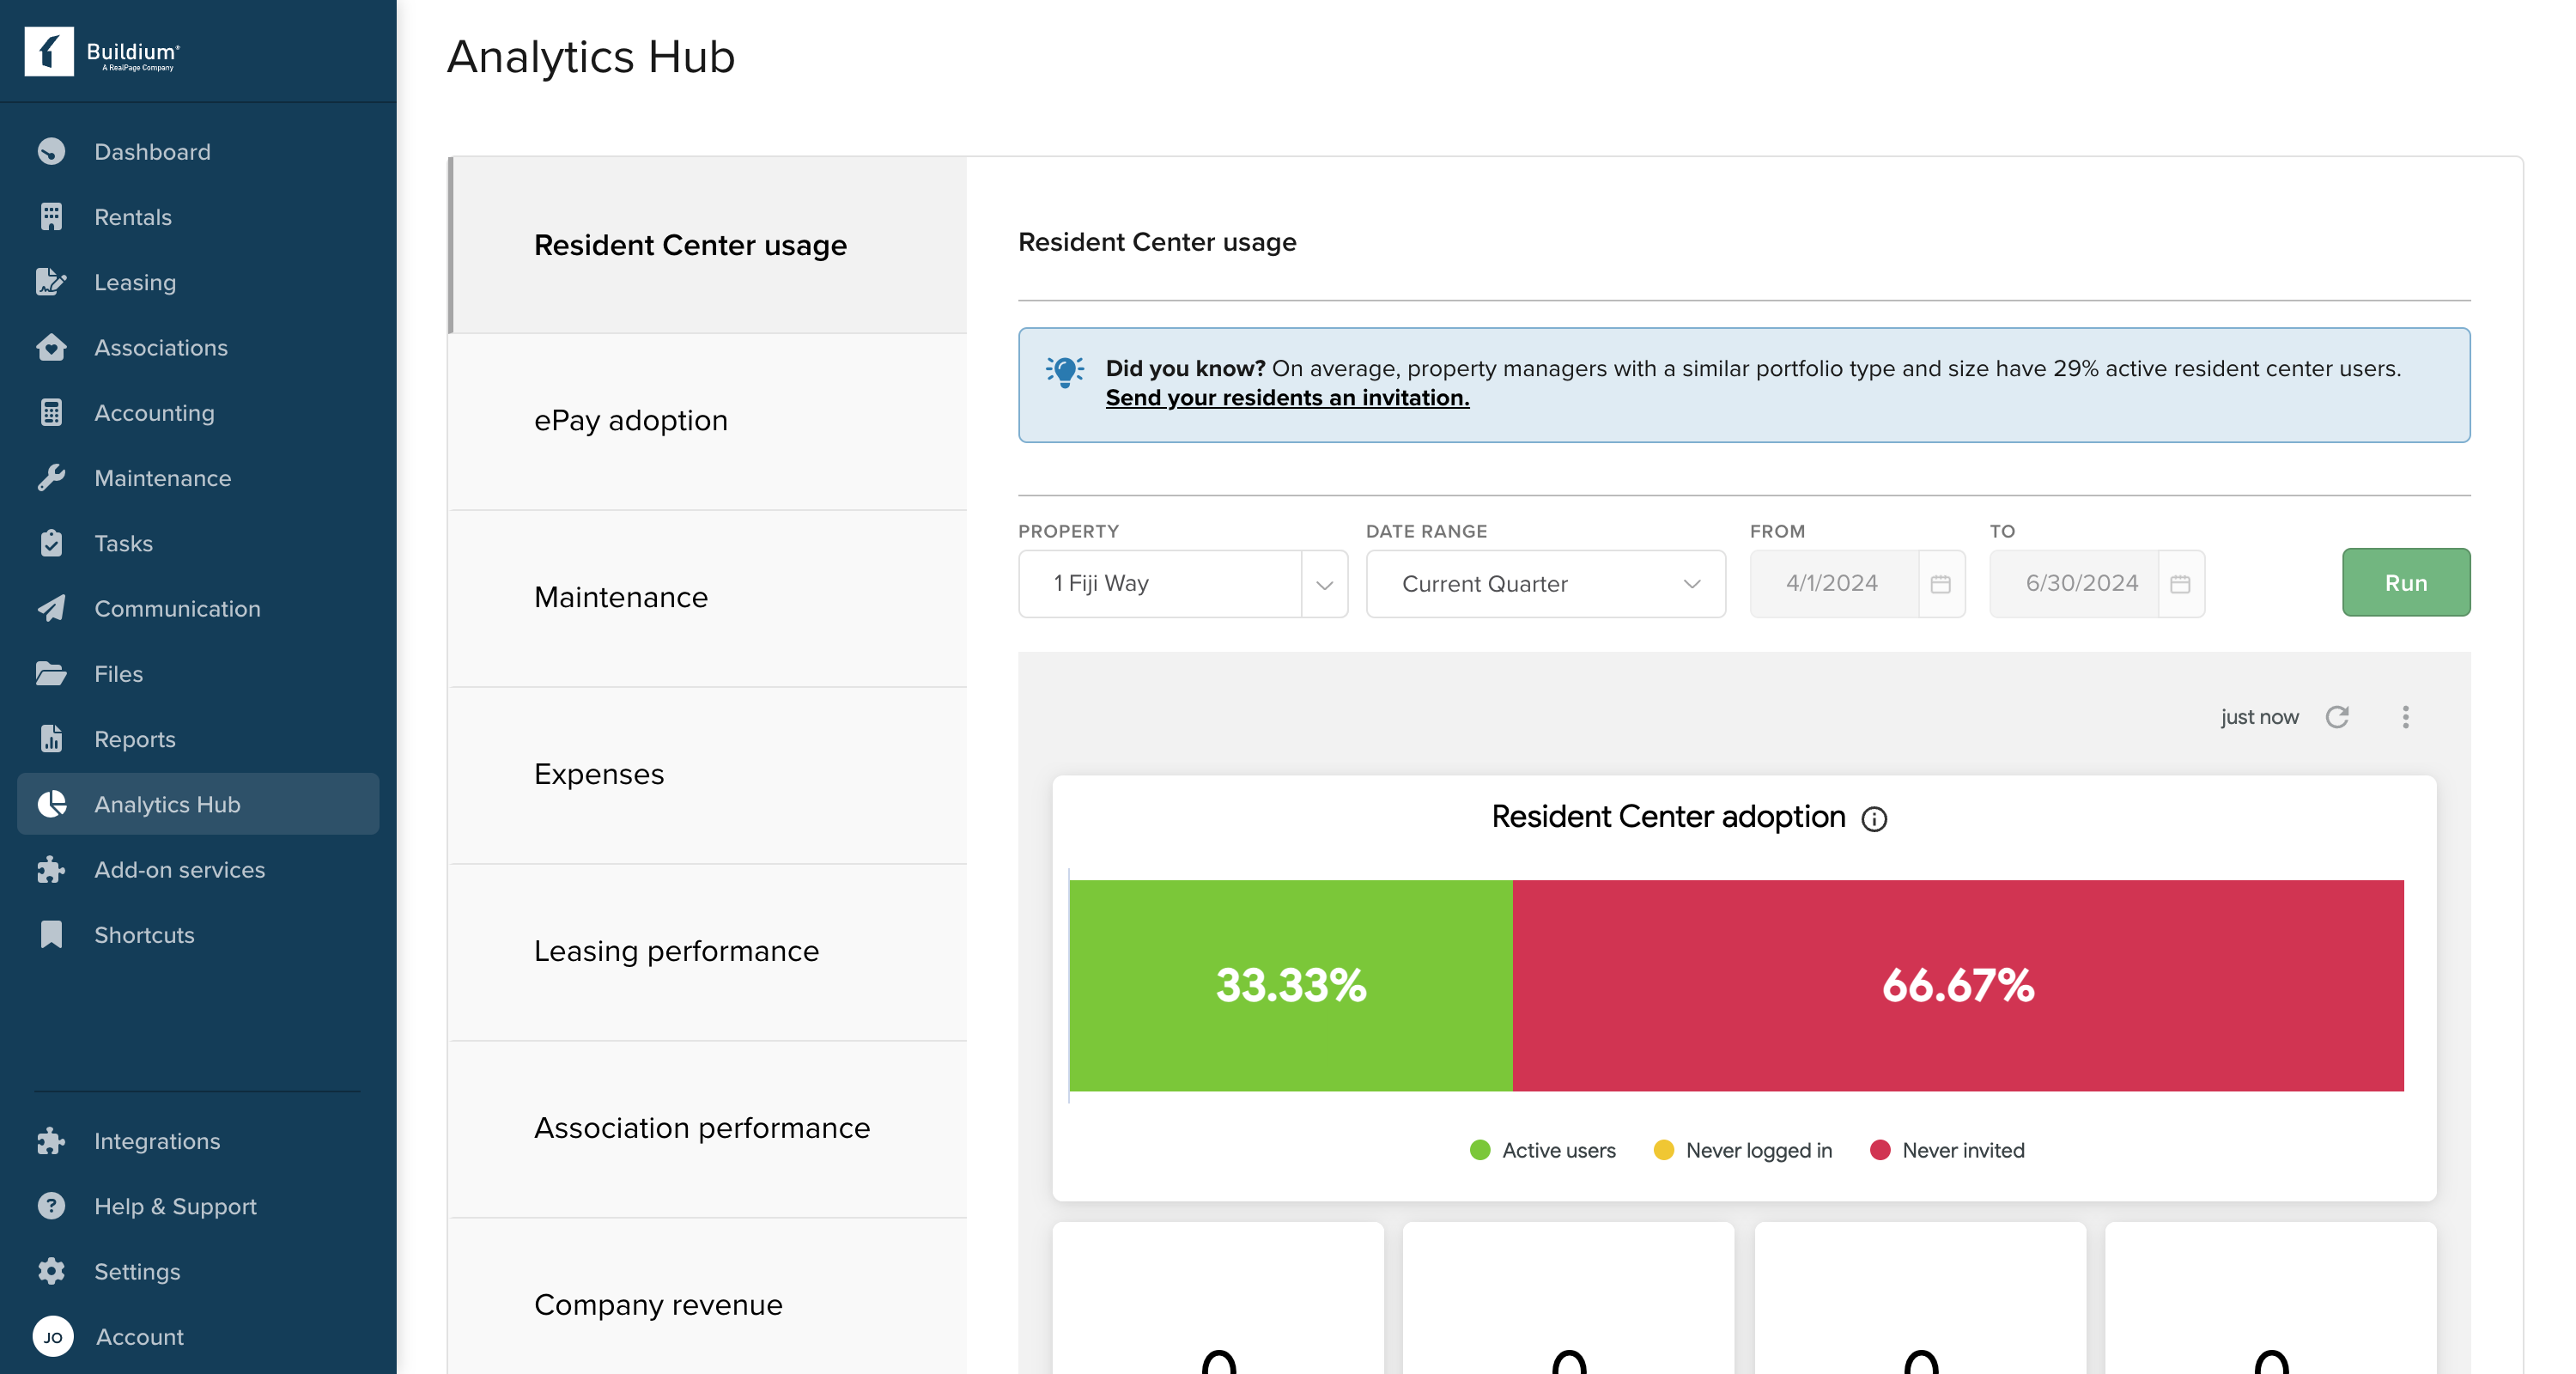
Task: Open the Company revenue tab
Action: (708, 1297)
